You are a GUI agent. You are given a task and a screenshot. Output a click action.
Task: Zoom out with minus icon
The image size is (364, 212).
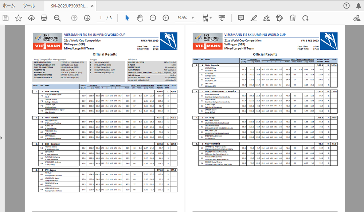tap(153, 18)
